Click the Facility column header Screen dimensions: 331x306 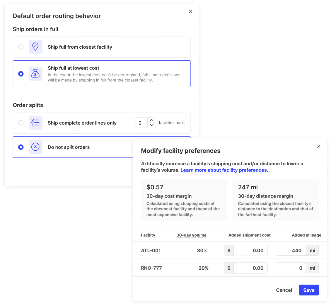[x=148, y=235]
